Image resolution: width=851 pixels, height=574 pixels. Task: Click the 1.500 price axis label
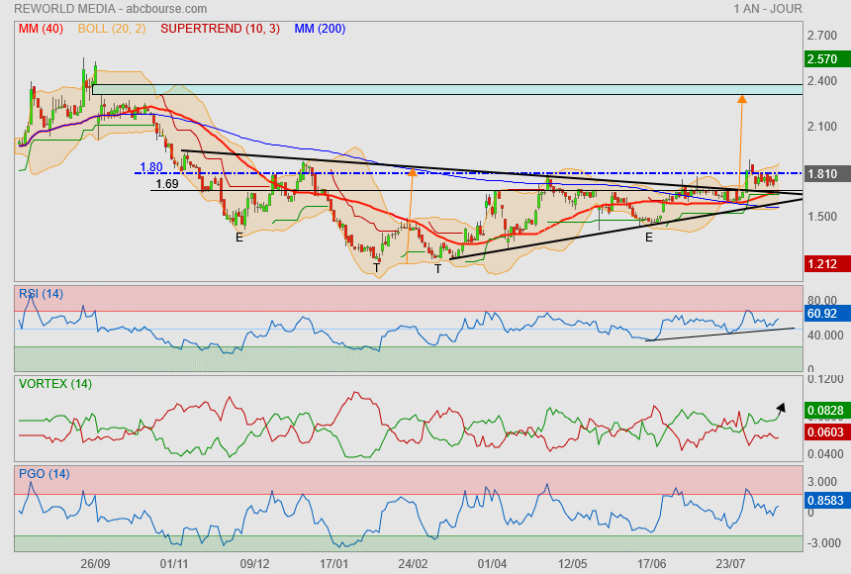[822, 217]
